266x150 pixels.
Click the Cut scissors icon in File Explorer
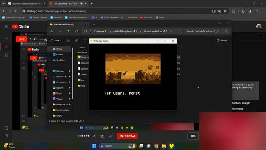coord(68,40)
